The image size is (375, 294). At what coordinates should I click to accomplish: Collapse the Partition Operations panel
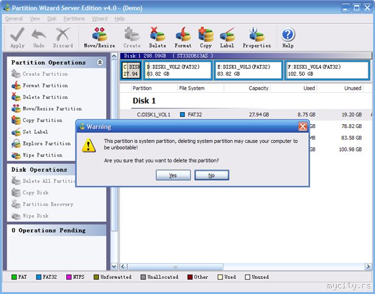pyautogui.click(x=100, y=62)
